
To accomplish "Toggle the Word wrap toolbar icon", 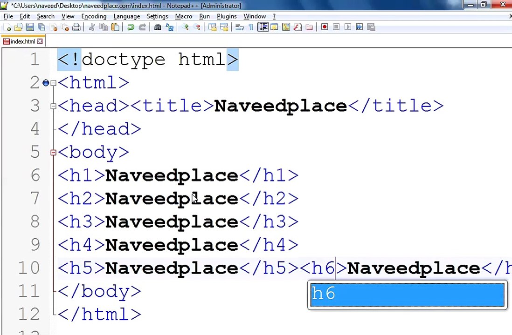I will coord(239,27).
